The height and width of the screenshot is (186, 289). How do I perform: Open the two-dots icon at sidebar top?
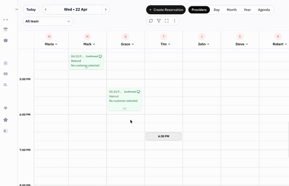tap(5, 20)
